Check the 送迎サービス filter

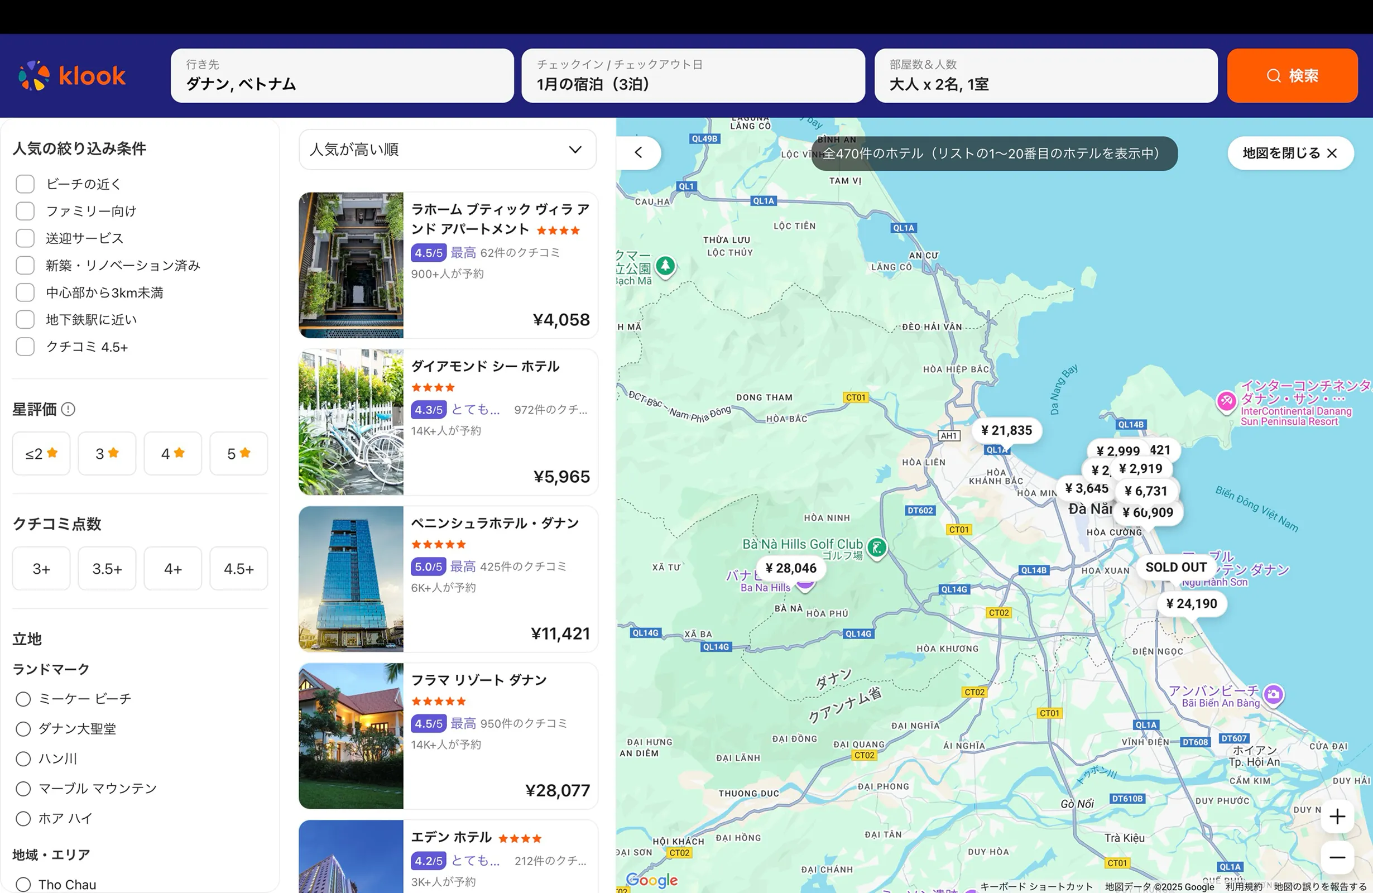click(25, 238)
